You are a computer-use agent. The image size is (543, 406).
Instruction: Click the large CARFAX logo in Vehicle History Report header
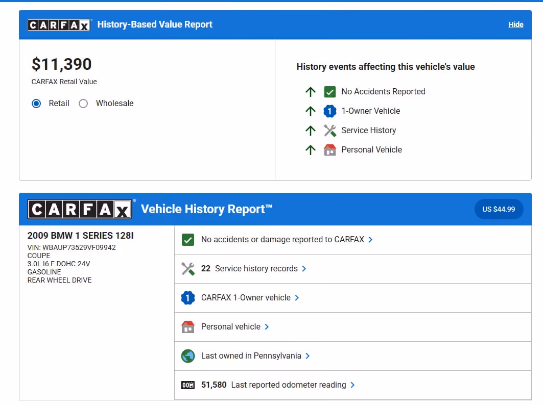click(80, 209)
